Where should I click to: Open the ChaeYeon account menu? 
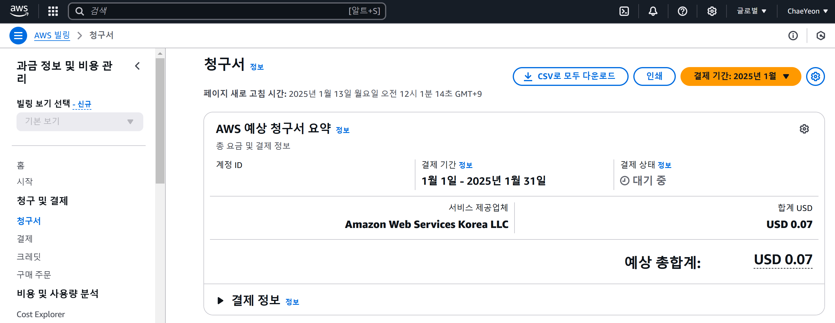[807, 11]
